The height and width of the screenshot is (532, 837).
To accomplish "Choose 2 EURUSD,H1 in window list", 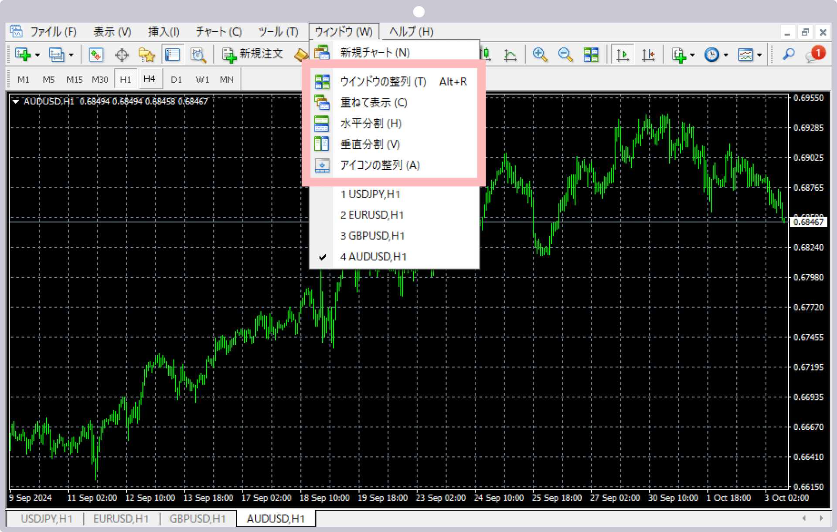I will (372, 215).
